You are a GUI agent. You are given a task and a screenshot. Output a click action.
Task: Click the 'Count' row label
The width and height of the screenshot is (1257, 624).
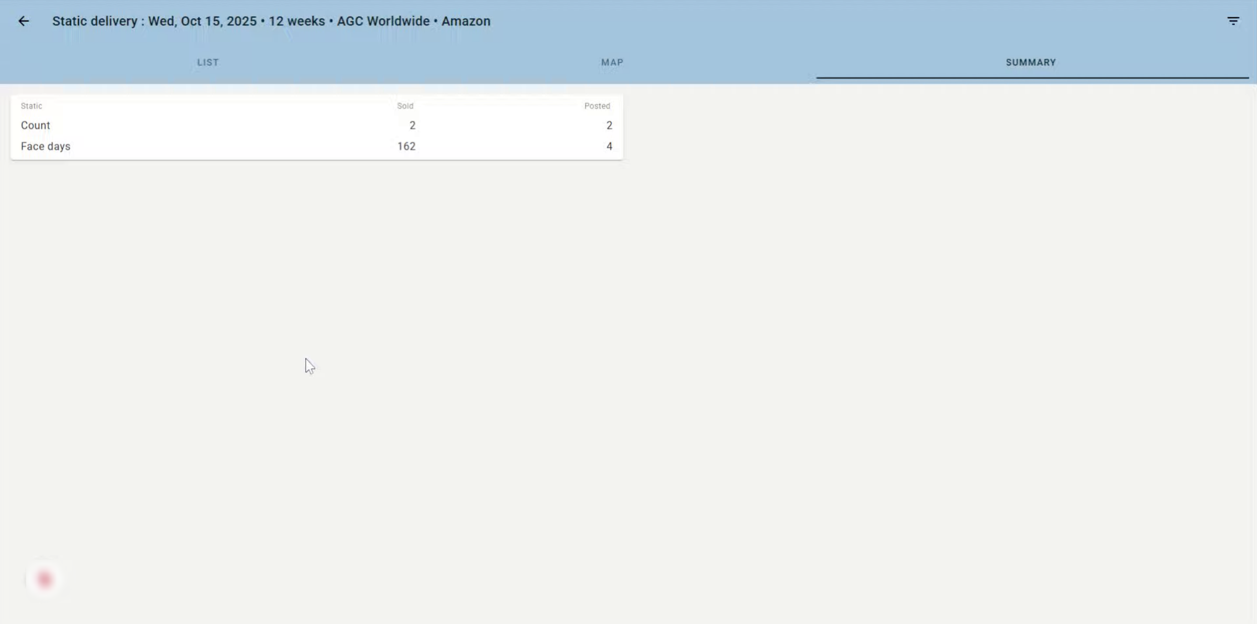pyautogui.click(x=36, y=125)
